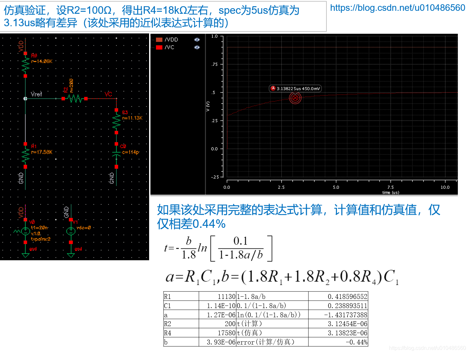Click table cell with value -1.431737388
This screenshot has width=469, height=354.
(338, 315)
